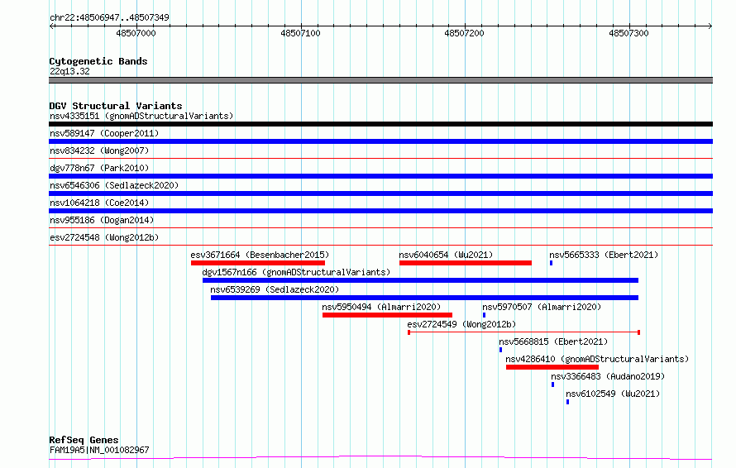Click the gray 22q13.32 cytogenetic band bar
The height and width of the screenshot is (468, 736).
coord(380,80)
